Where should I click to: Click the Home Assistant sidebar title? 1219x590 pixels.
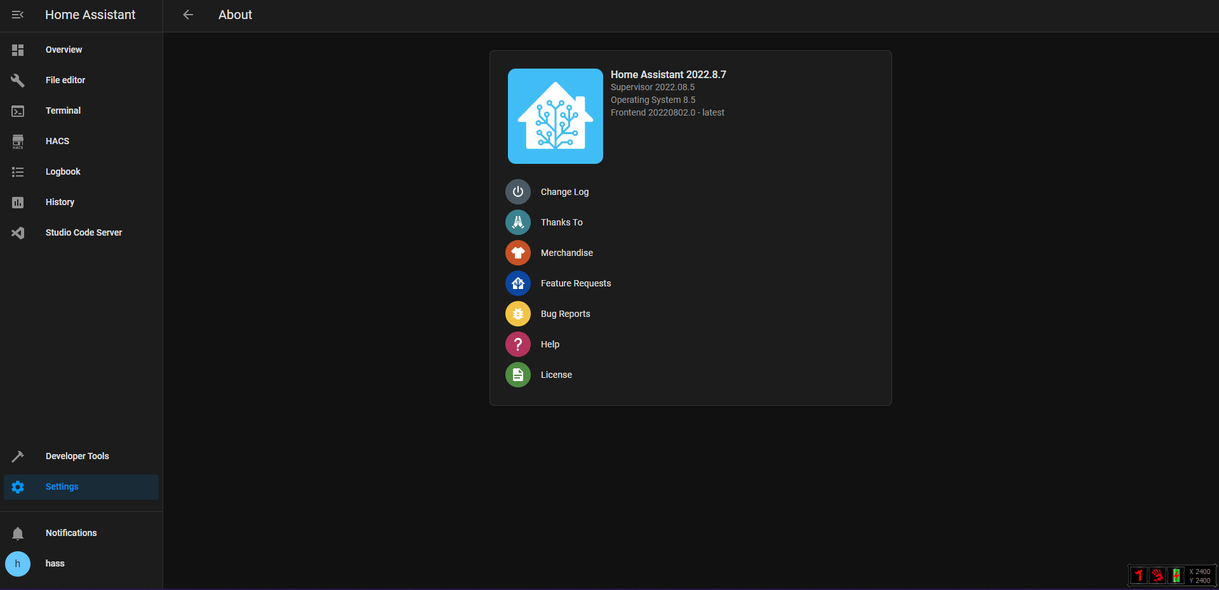click(90, 15)
